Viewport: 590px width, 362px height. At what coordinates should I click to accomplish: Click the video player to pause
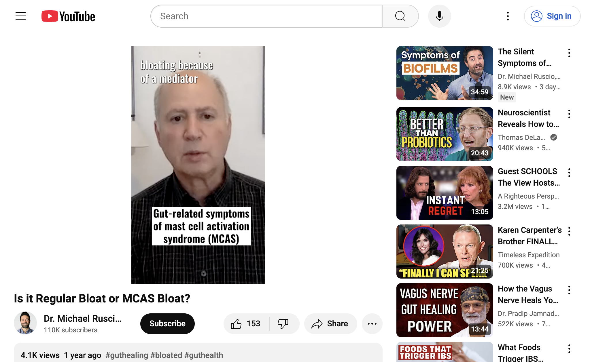198,165
